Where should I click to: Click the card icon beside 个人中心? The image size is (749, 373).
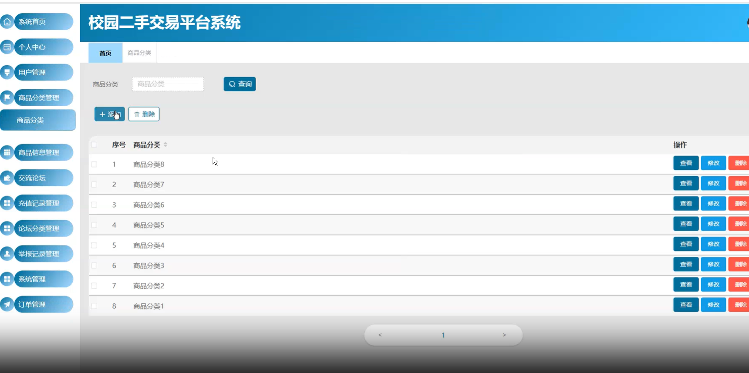click(x=7, y=47)
